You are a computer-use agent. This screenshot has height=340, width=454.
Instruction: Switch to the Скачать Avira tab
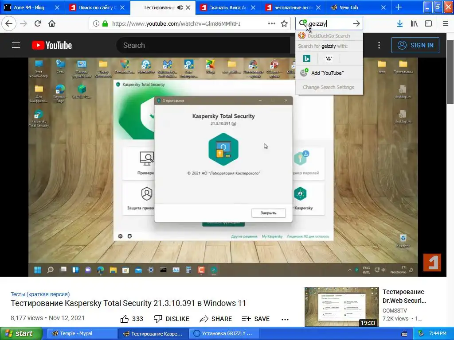click(x=228, y=8)
